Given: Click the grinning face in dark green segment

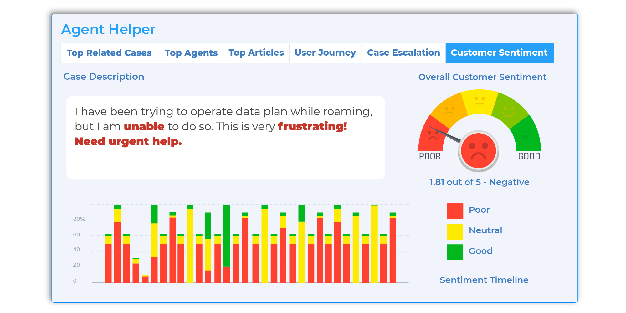Looking at the screenshot, I should [x=525, y=135].
